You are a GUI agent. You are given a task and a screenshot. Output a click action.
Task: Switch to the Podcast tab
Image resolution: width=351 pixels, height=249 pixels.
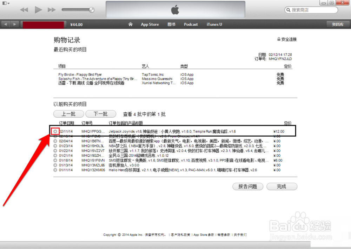[x=191, y=24]
